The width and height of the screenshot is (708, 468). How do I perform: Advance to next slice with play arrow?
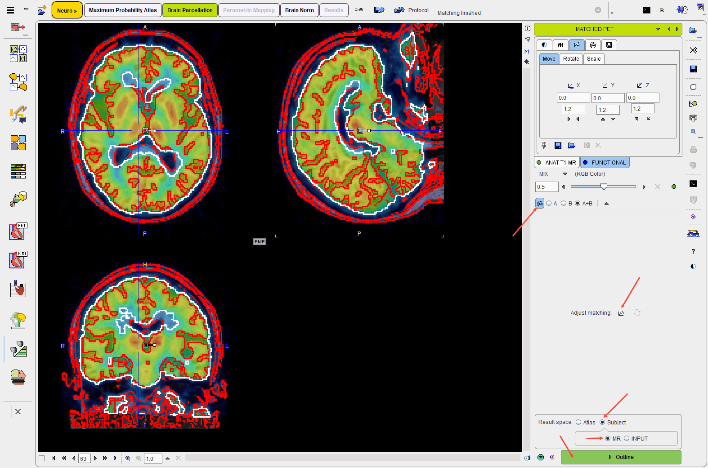click(95, 458)
